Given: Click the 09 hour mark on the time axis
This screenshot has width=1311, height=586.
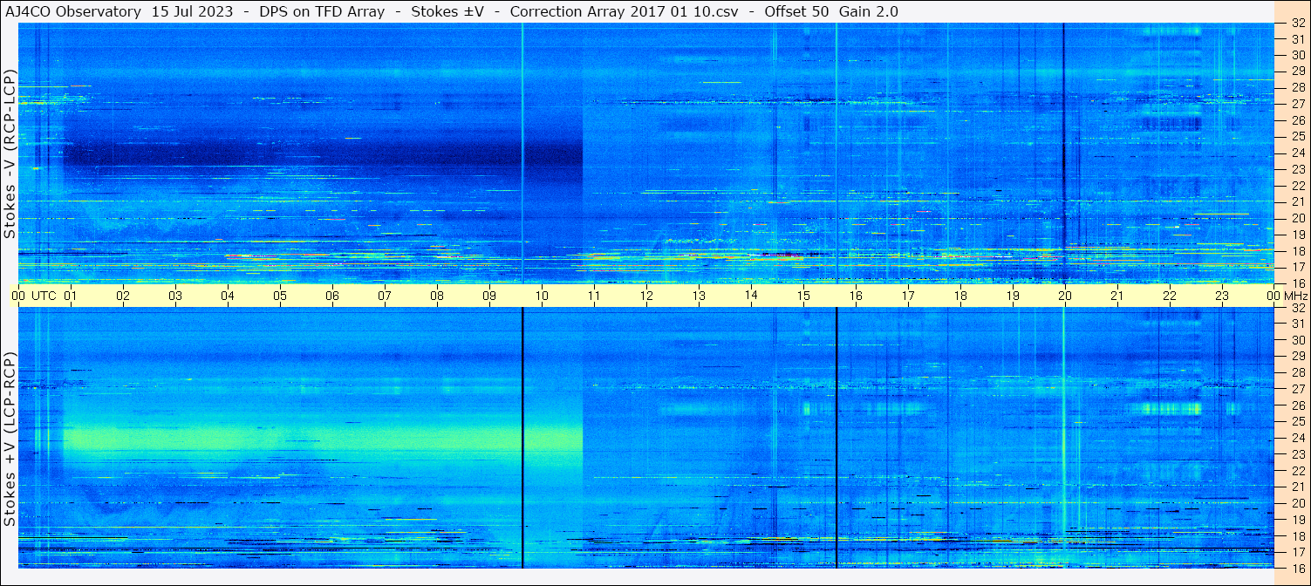Looking at the screenshot, I should coord(489,296).
